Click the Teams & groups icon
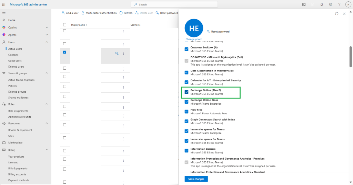353x185 pixels. [x=4, y=73]
